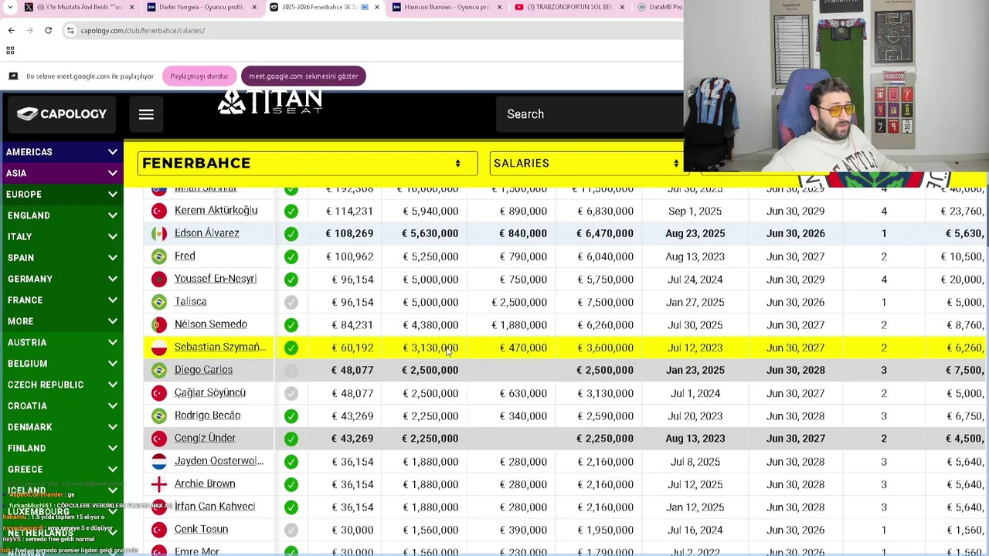989x556 pixels.
Task: Click green check in Cengiz Ünder row
Action: pyautogui.click(x=291, y=439)
